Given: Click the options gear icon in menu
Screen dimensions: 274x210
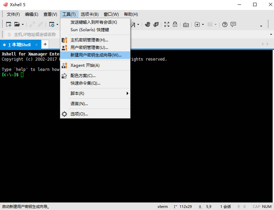Looking at the screenshot, I should point(64,114).
